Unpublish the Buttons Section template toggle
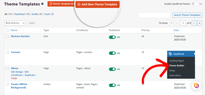205x95 pixels. 112,37
